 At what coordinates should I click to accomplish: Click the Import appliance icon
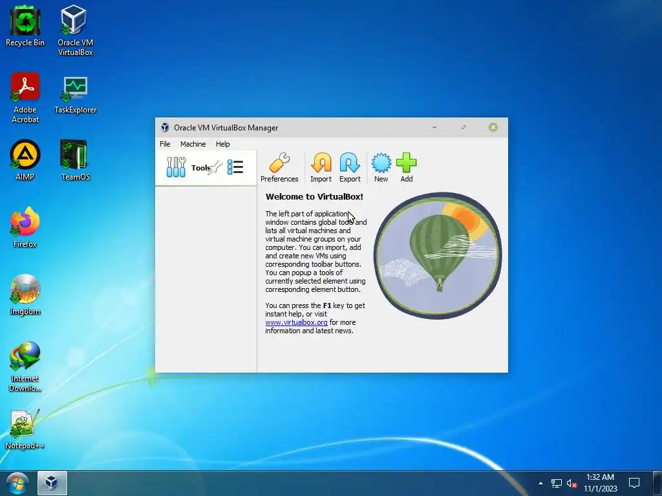tap(321, 167)
